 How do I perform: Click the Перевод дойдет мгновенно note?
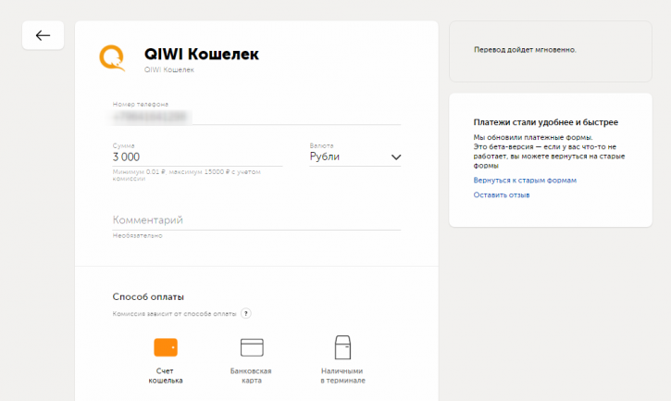[525, 50]
